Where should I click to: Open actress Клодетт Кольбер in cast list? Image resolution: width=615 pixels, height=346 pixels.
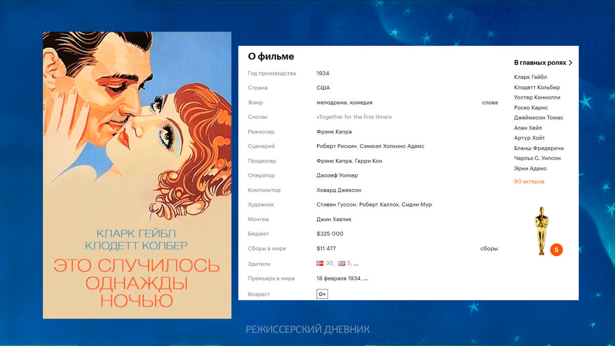pos(537,88)
